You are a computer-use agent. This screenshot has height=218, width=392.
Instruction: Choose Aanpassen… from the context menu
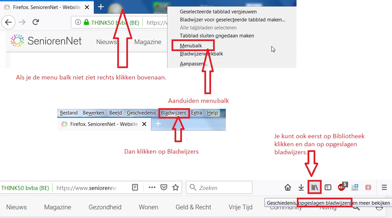pyautogui.click(x=194, y=64)
